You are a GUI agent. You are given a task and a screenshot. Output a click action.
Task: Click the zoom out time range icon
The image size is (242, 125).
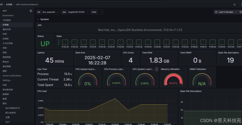[x=240, y=12]
